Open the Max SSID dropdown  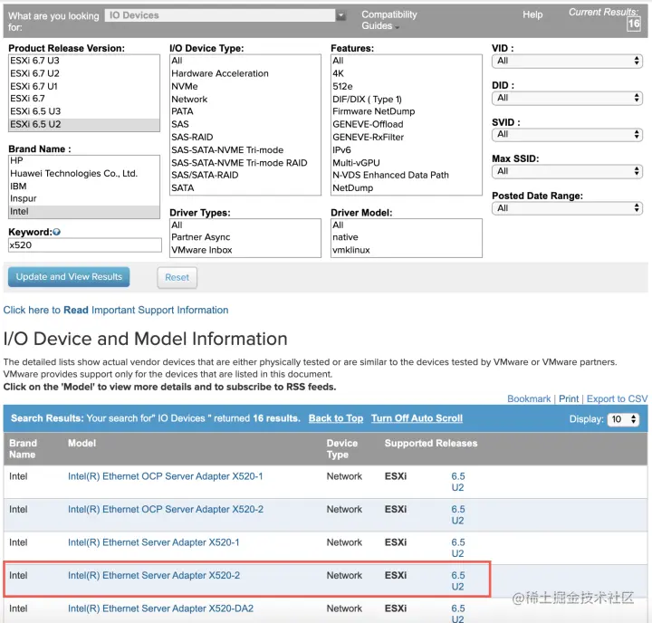567,171
